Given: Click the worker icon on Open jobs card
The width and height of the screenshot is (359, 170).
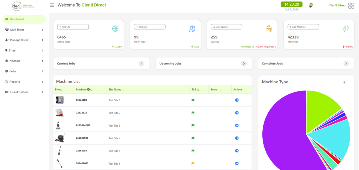Looking at the screenshot, I should click(x=192, y=29).
